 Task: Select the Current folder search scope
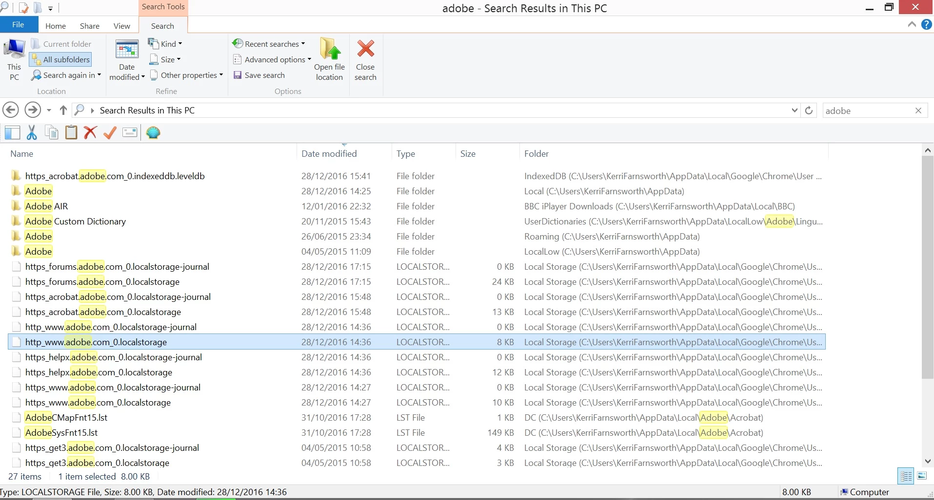(61, 44)
